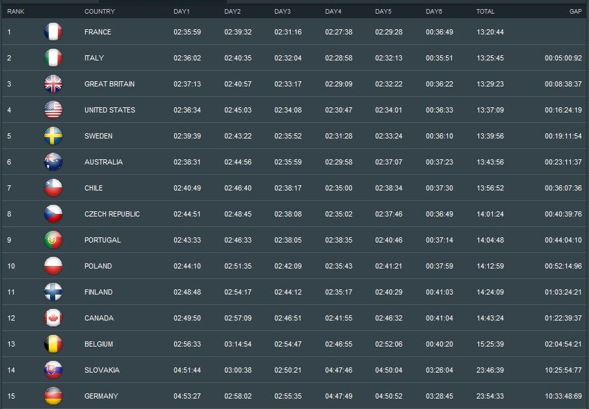
Task: Select the Germany flag icon
Action: coord(53,396)
